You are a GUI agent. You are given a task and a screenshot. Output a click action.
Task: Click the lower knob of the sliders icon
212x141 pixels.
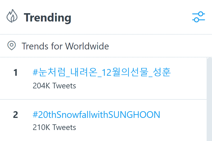196,20
